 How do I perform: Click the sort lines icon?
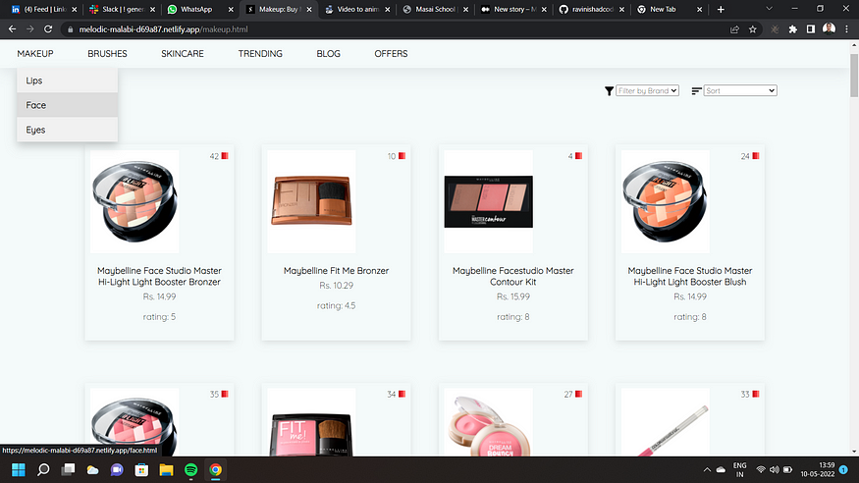tap(696, 91)
